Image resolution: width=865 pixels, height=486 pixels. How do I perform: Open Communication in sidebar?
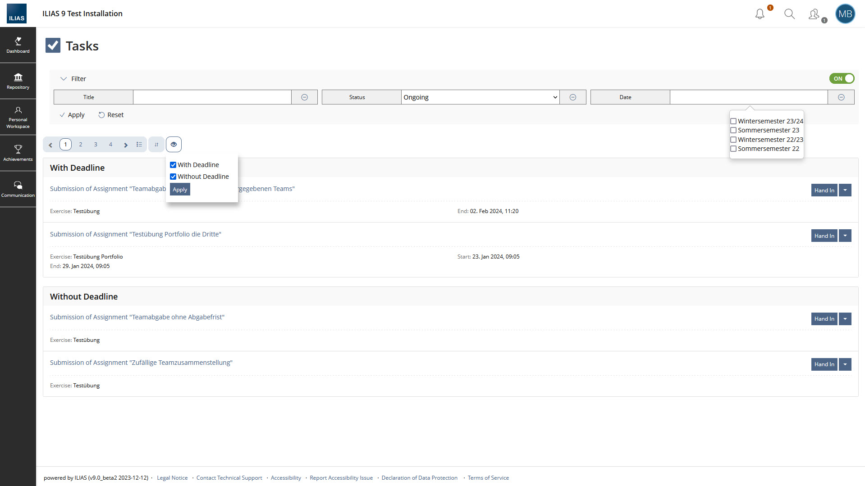click(x=18, y=189)
